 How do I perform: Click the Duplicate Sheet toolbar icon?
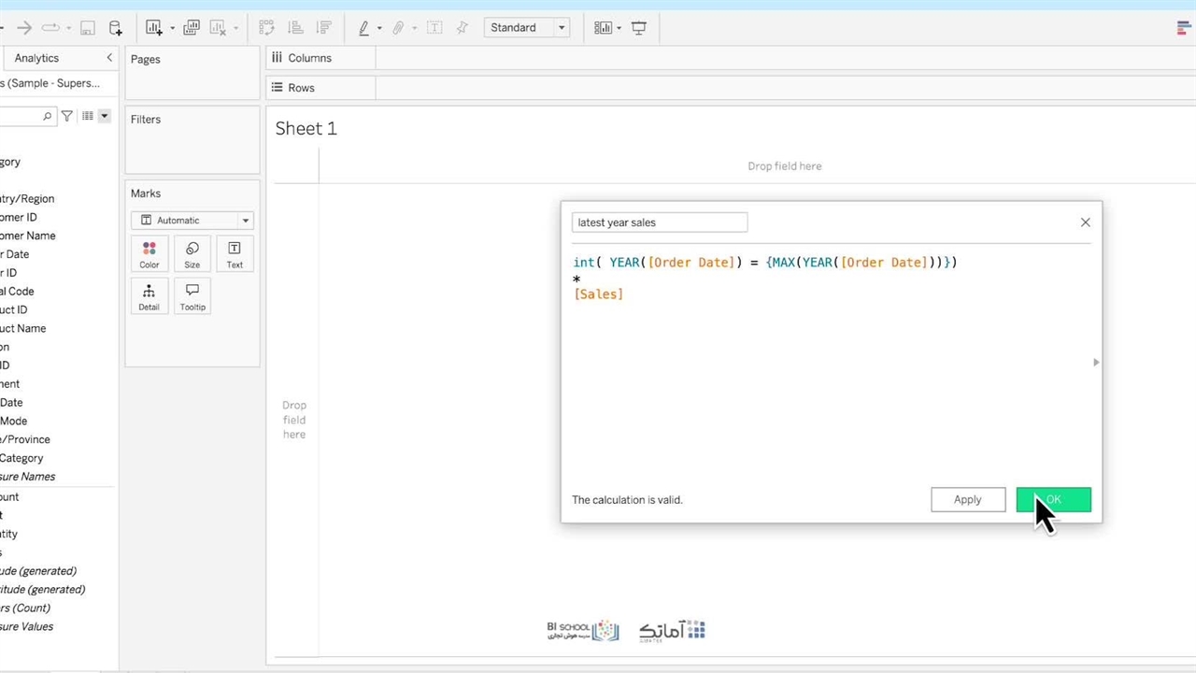pyautogui.click(x=192, y=28)
